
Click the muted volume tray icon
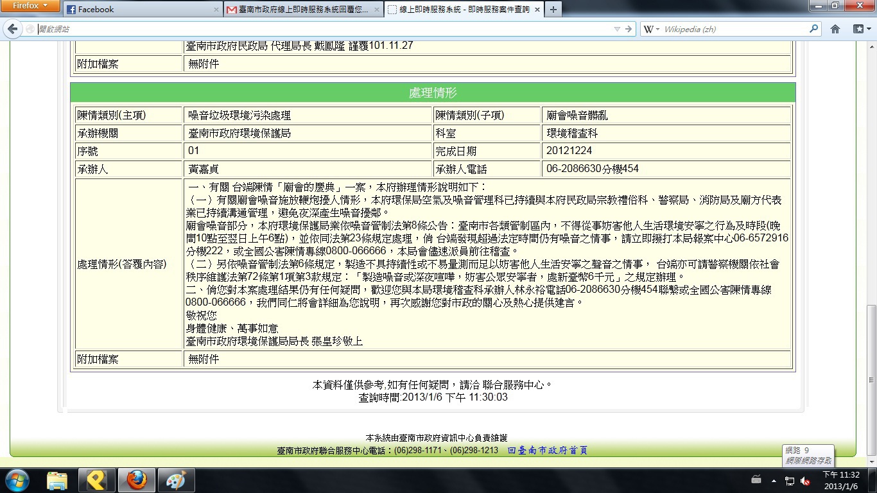805,481
